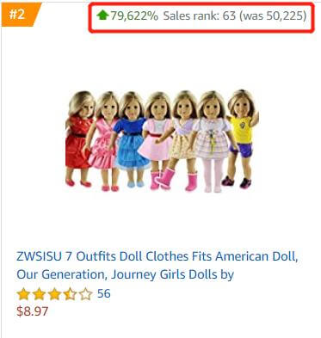
Task: Click the (was 50,225) previous rank text
Action: tap(273, 15)
